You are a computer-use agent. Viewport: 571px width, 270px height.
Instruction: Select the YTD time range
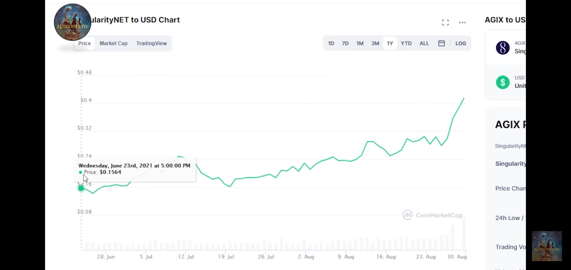(x=406, y=43)
